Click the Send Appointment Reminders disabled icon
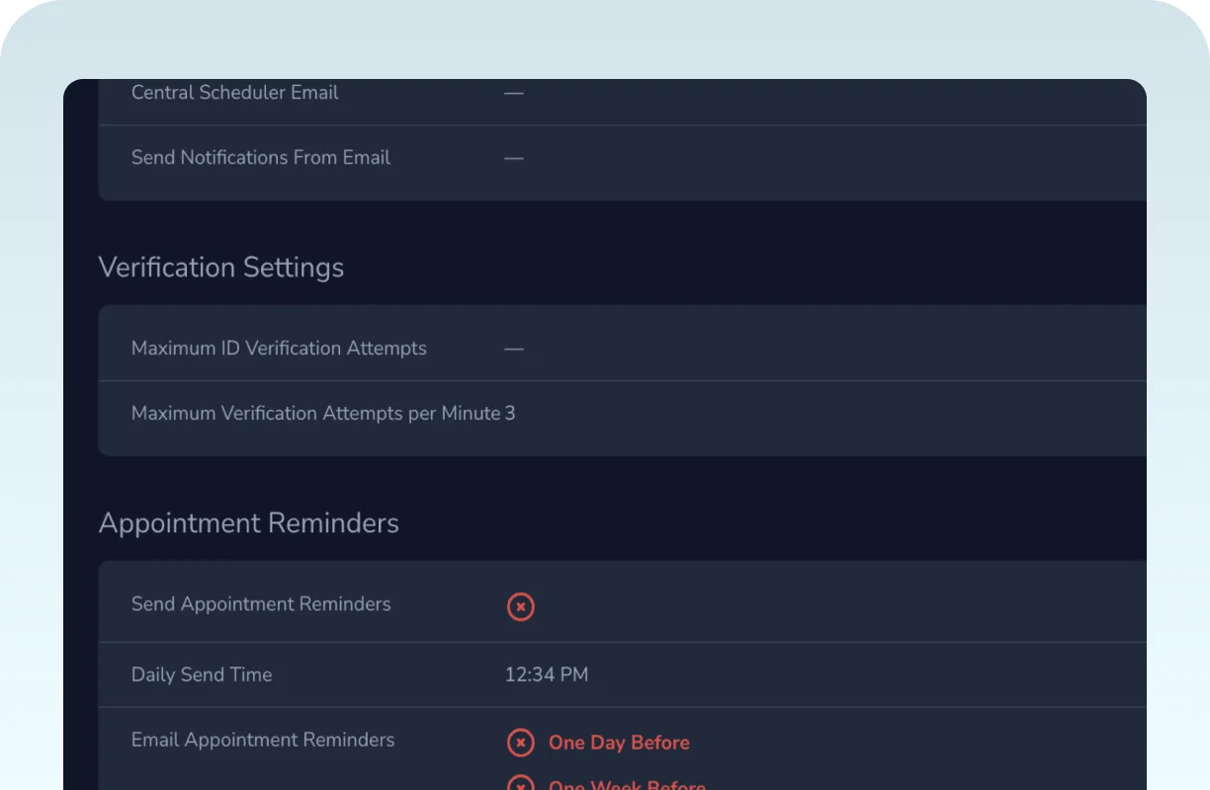The image size is (1210, 790). coord(521,606)
